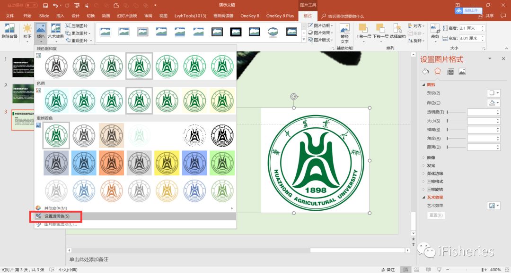511x273 pixels.
Task: Adjust the 透明度(T) transparency slider
Action: (x=456, y=112)
